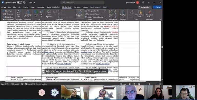Click the Sesli Oku read aloud icon

click(x=19, y=14)
